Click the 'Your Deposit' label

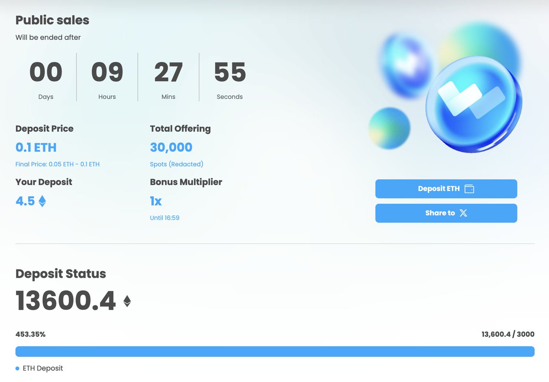(44, 182)
